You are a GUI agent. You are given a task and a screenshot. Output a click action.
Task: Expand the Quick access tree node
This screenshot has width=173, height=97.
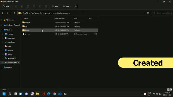click(2, 20)
